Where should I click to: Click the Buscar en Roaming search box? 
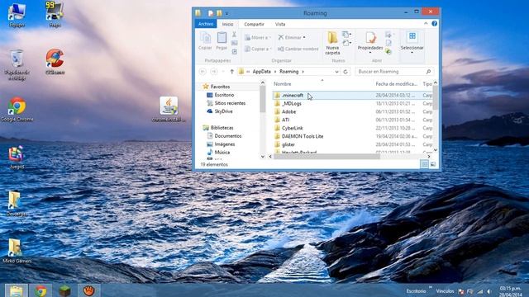(x=394, y=72)
